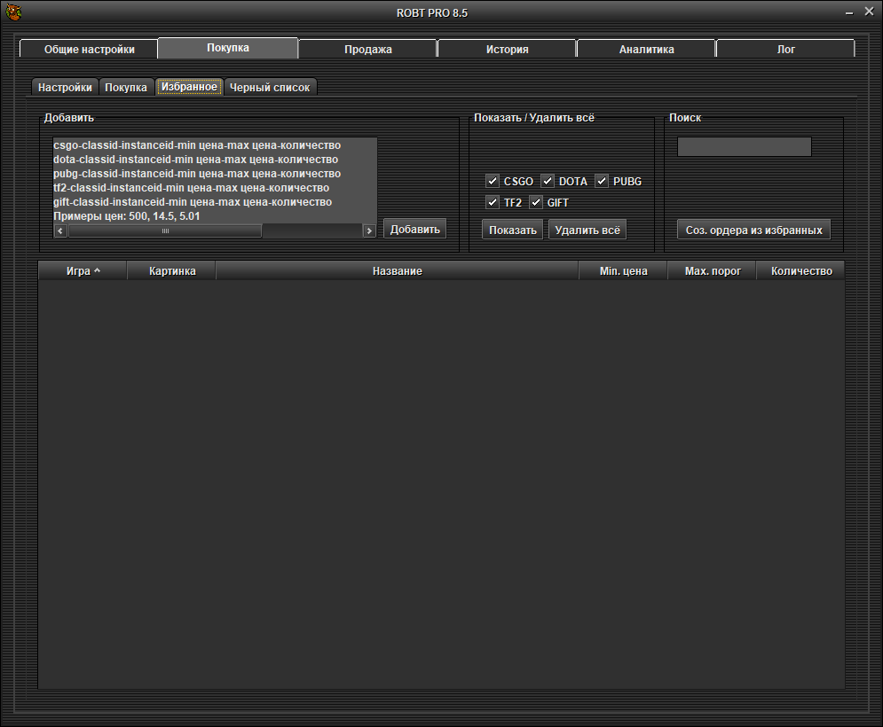Screen dimensions: 883x727
Task: Click the ROBT PRO tiger logo icon
Action: click(14, 12)
